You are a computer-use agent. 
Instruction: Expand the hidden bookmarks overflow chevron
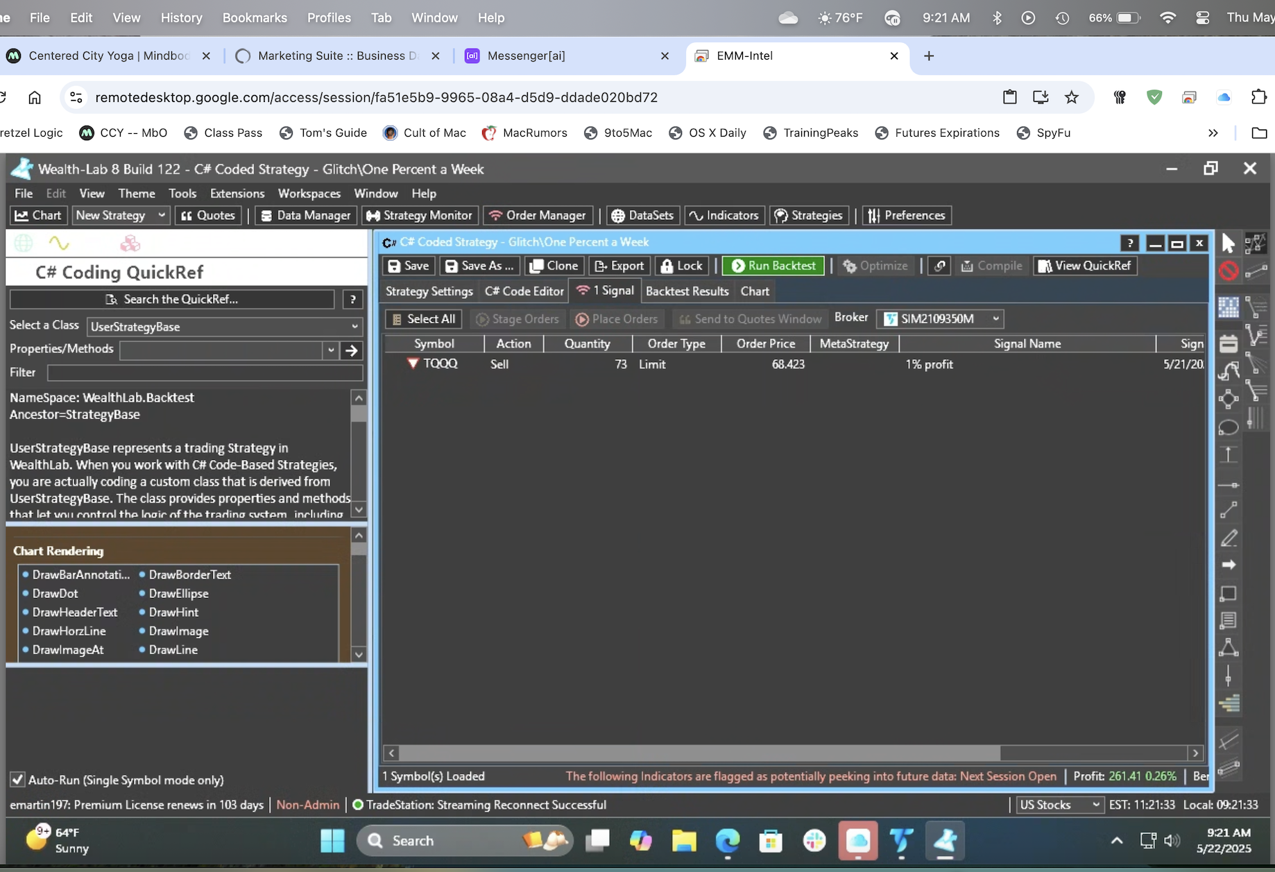coord(1213,132)
